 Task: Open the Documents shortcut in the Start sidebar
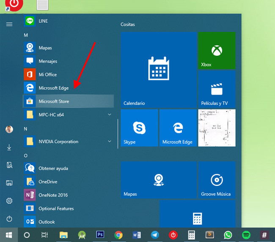[9, 165]
